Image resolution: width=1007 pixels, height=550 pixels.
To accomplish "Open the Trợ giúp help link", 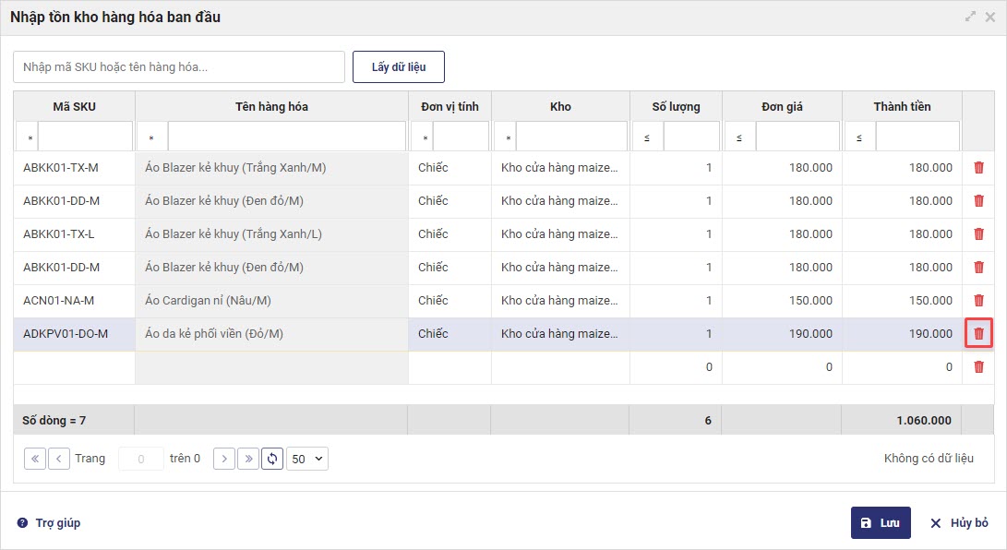I will pyautogui.click(x=49, y=522).
